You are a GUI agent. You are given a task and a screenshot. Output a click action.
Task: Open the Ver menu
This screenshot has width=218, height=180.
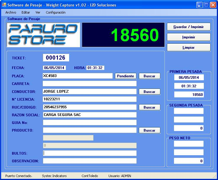[x=38, y=12]
